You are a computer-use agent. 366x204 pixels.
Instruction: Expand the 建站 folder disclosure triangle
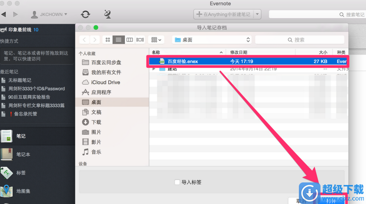[154, 69]
